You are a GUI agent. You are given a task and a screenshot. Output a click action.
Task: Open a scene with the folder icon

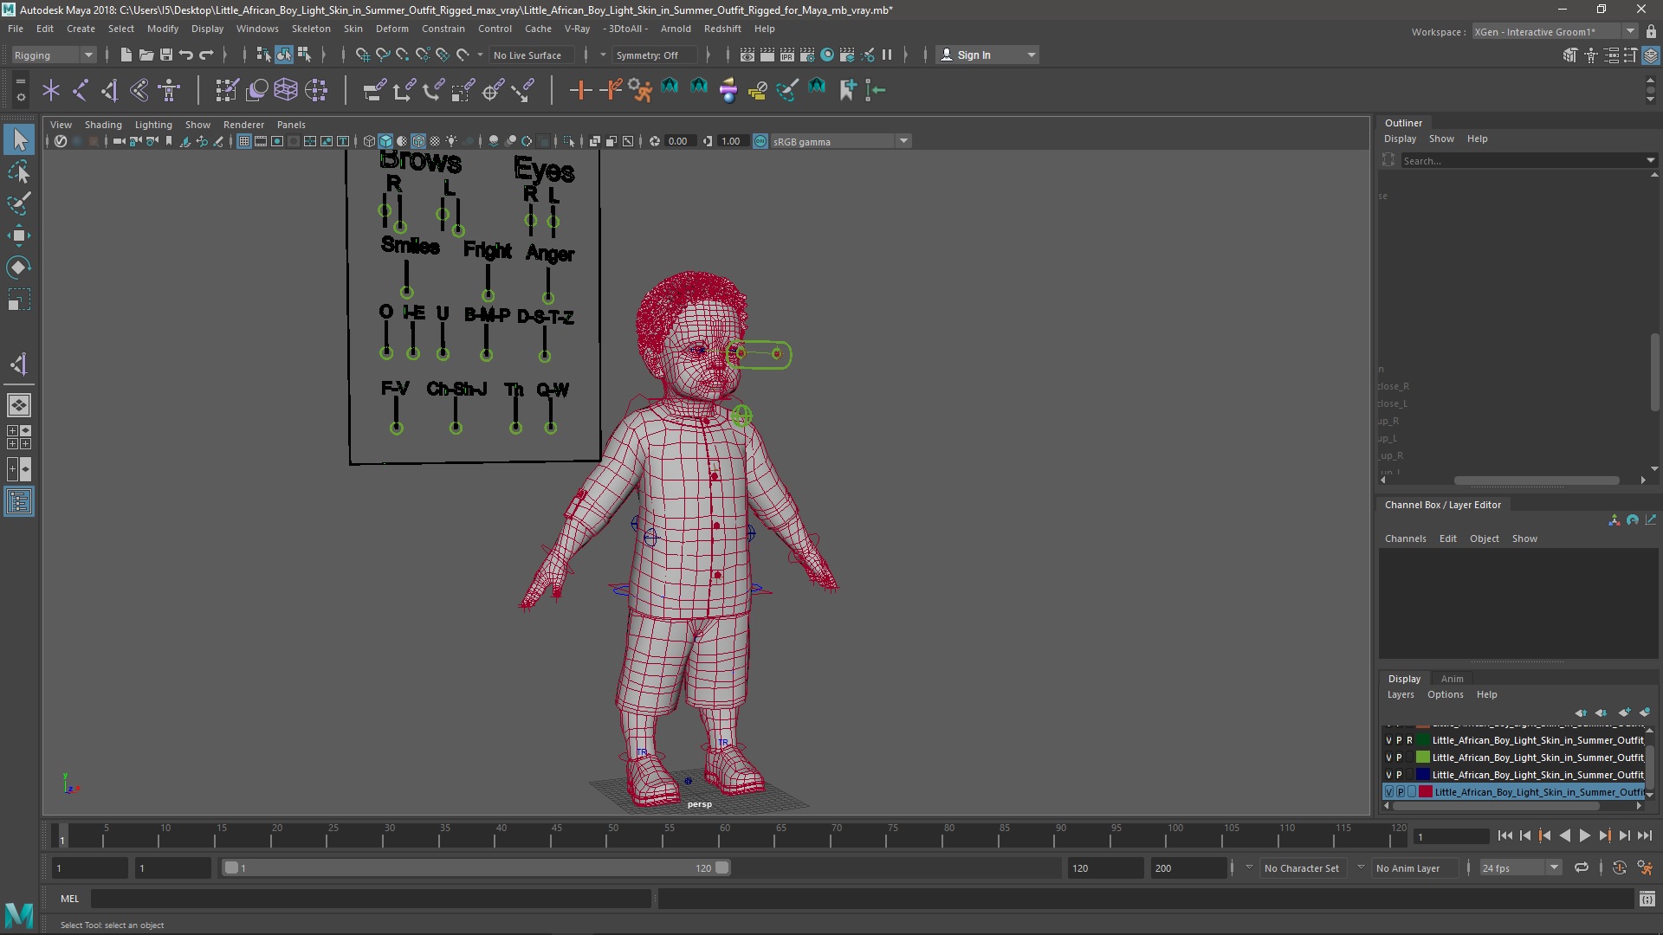(x=146, y=55)
